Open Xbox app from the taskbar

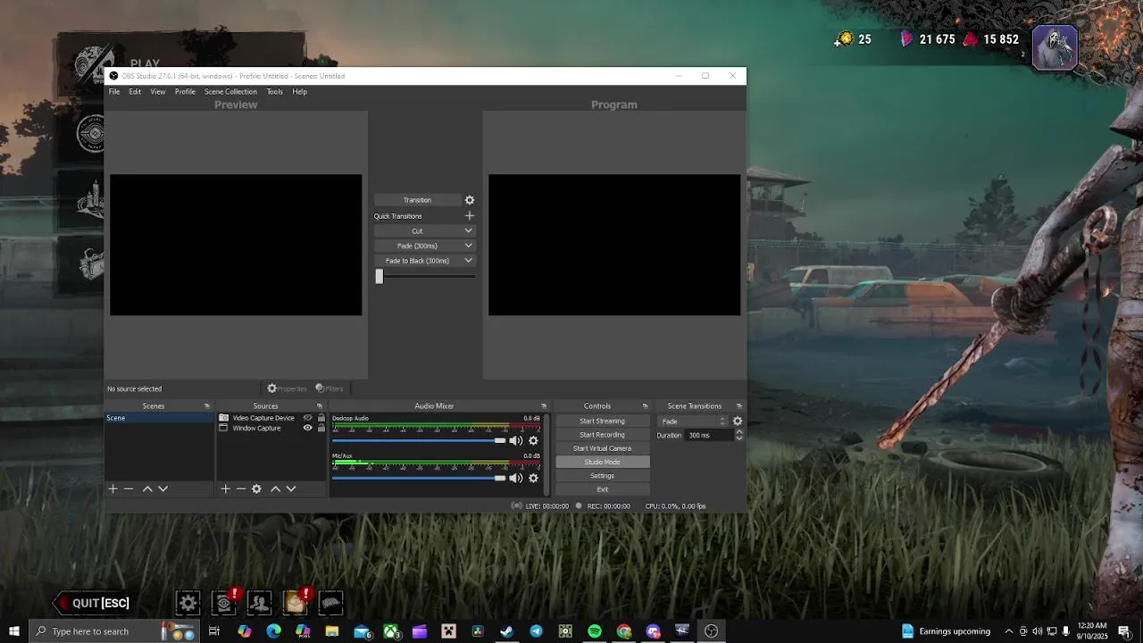point(390,631)
